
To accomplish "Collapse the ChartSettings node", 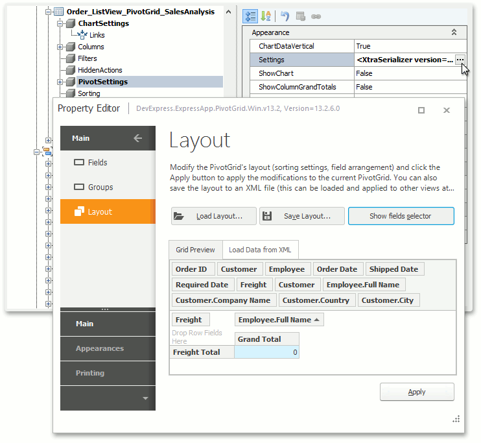I will [x=60, y=23].
